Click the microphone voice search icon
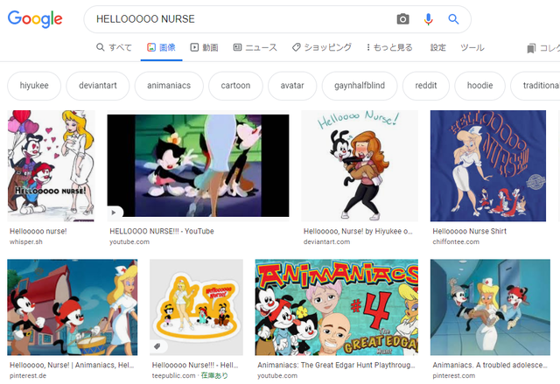560x384 pixels. tap(428, 19)
